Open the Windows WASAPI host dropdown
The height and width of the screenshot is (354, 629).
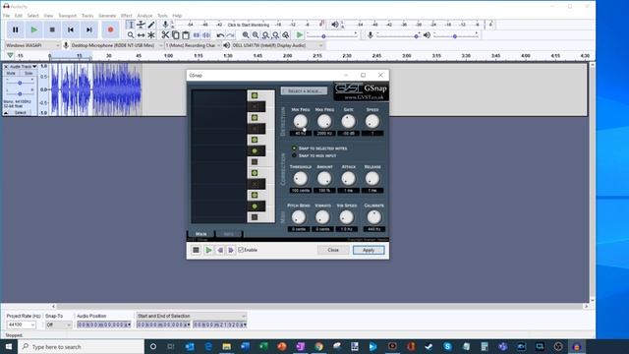32,45
